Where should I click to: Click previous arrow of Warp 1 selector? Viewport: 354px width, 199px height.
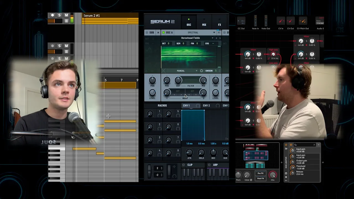pos(174,95)
